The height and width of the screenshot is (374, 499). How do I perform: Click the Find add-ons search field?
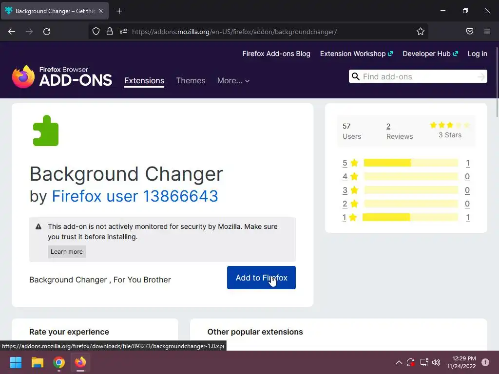pos(418,76)
